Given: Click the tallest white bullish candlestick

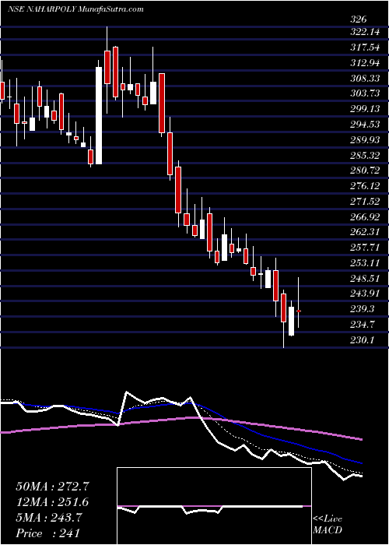Looking at the screenshot, I should (x=99, y=115).
